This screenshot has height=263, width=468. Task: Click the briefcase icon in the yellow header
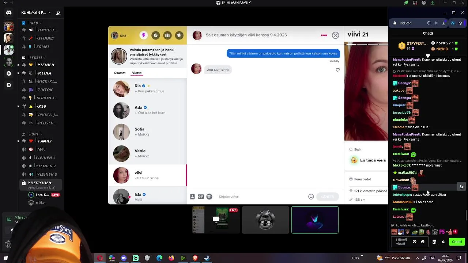tap(167, 35)
